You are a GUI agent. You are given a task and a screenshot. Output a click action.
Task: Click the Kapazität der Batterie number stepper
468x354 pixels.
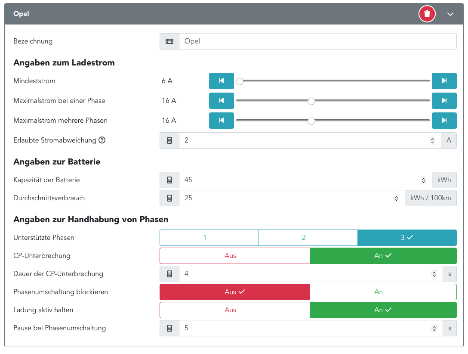click(423, 180)
